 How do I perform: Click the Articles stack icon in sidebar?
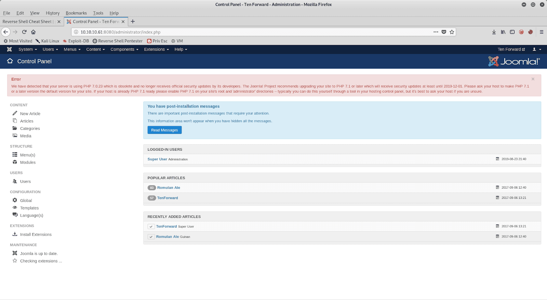(x=15, y=121)
